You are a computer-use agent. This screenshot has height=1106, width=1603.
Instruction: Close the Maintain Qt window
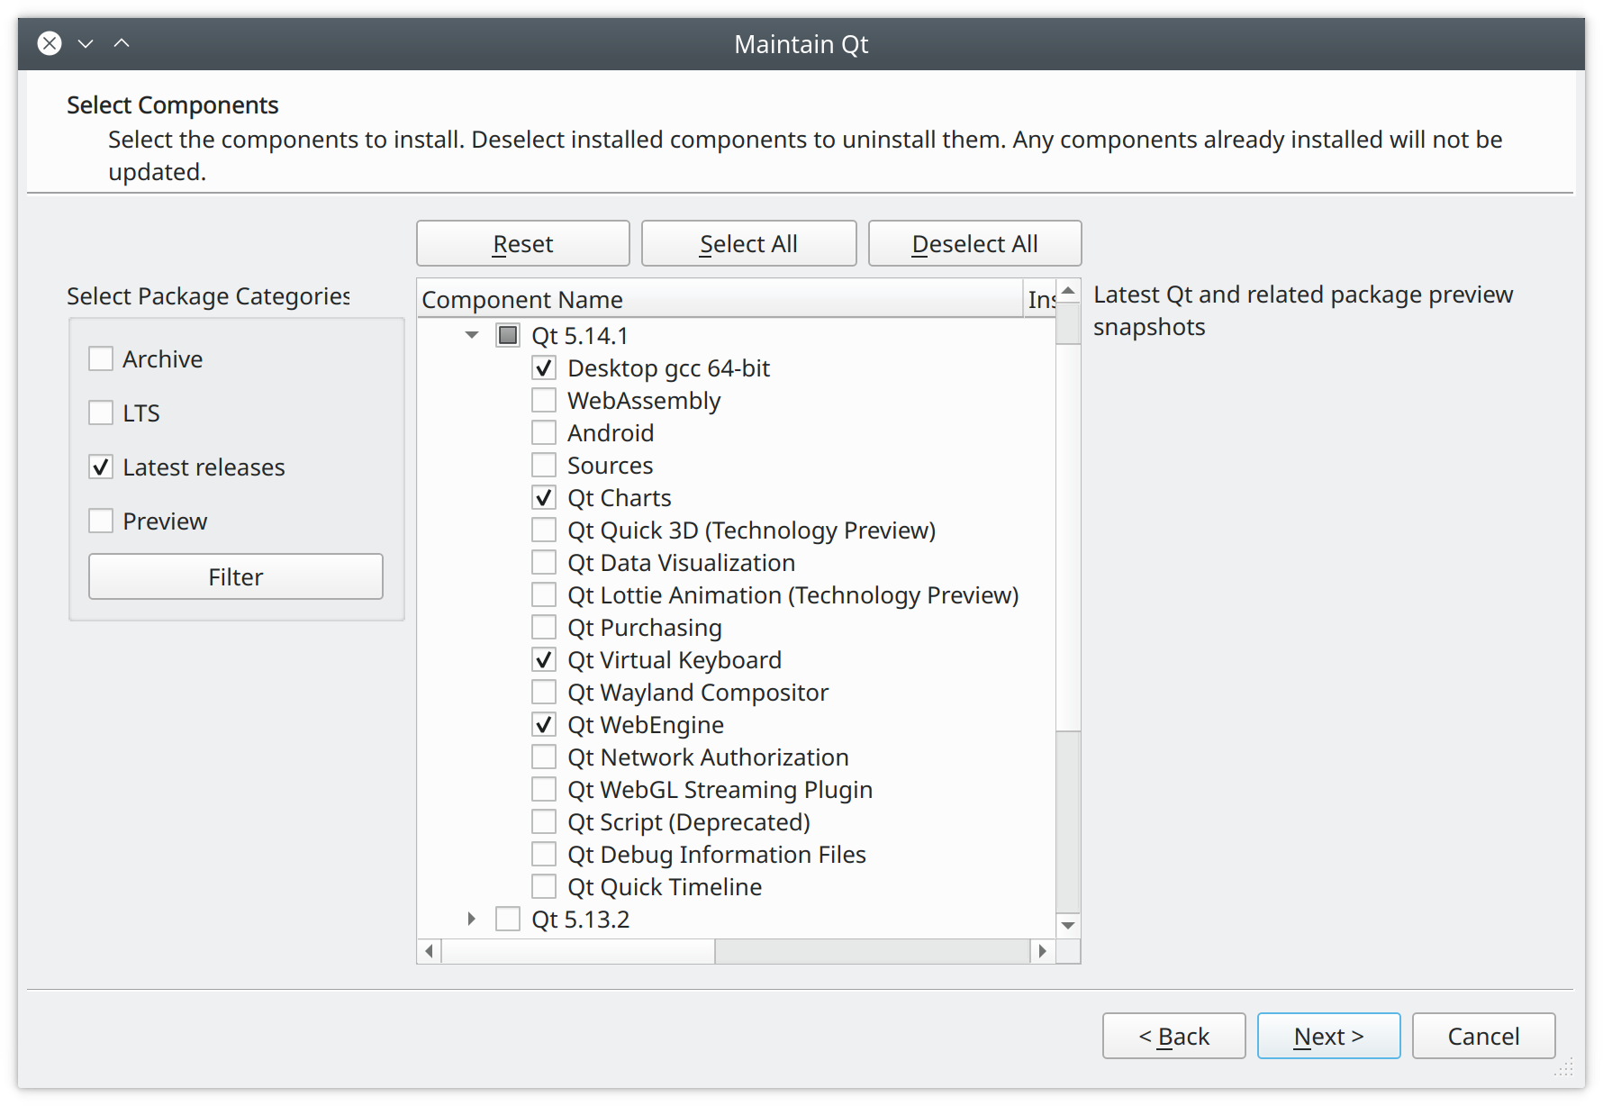[x=50, y=43]
